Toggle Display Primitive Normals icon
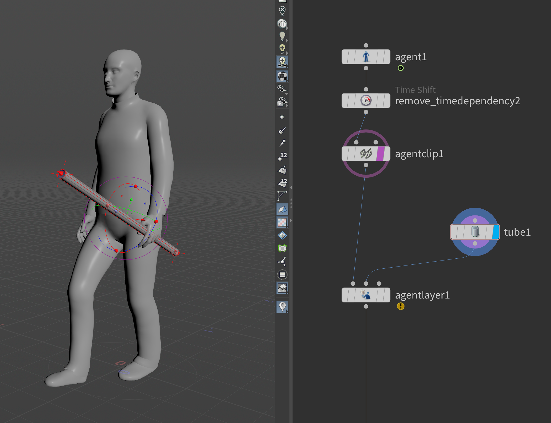This screenshot has height=423, width=551. click(x=282, y=170)
